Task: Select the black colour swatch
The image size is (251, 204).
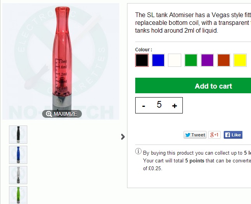Action: [142, 60]
